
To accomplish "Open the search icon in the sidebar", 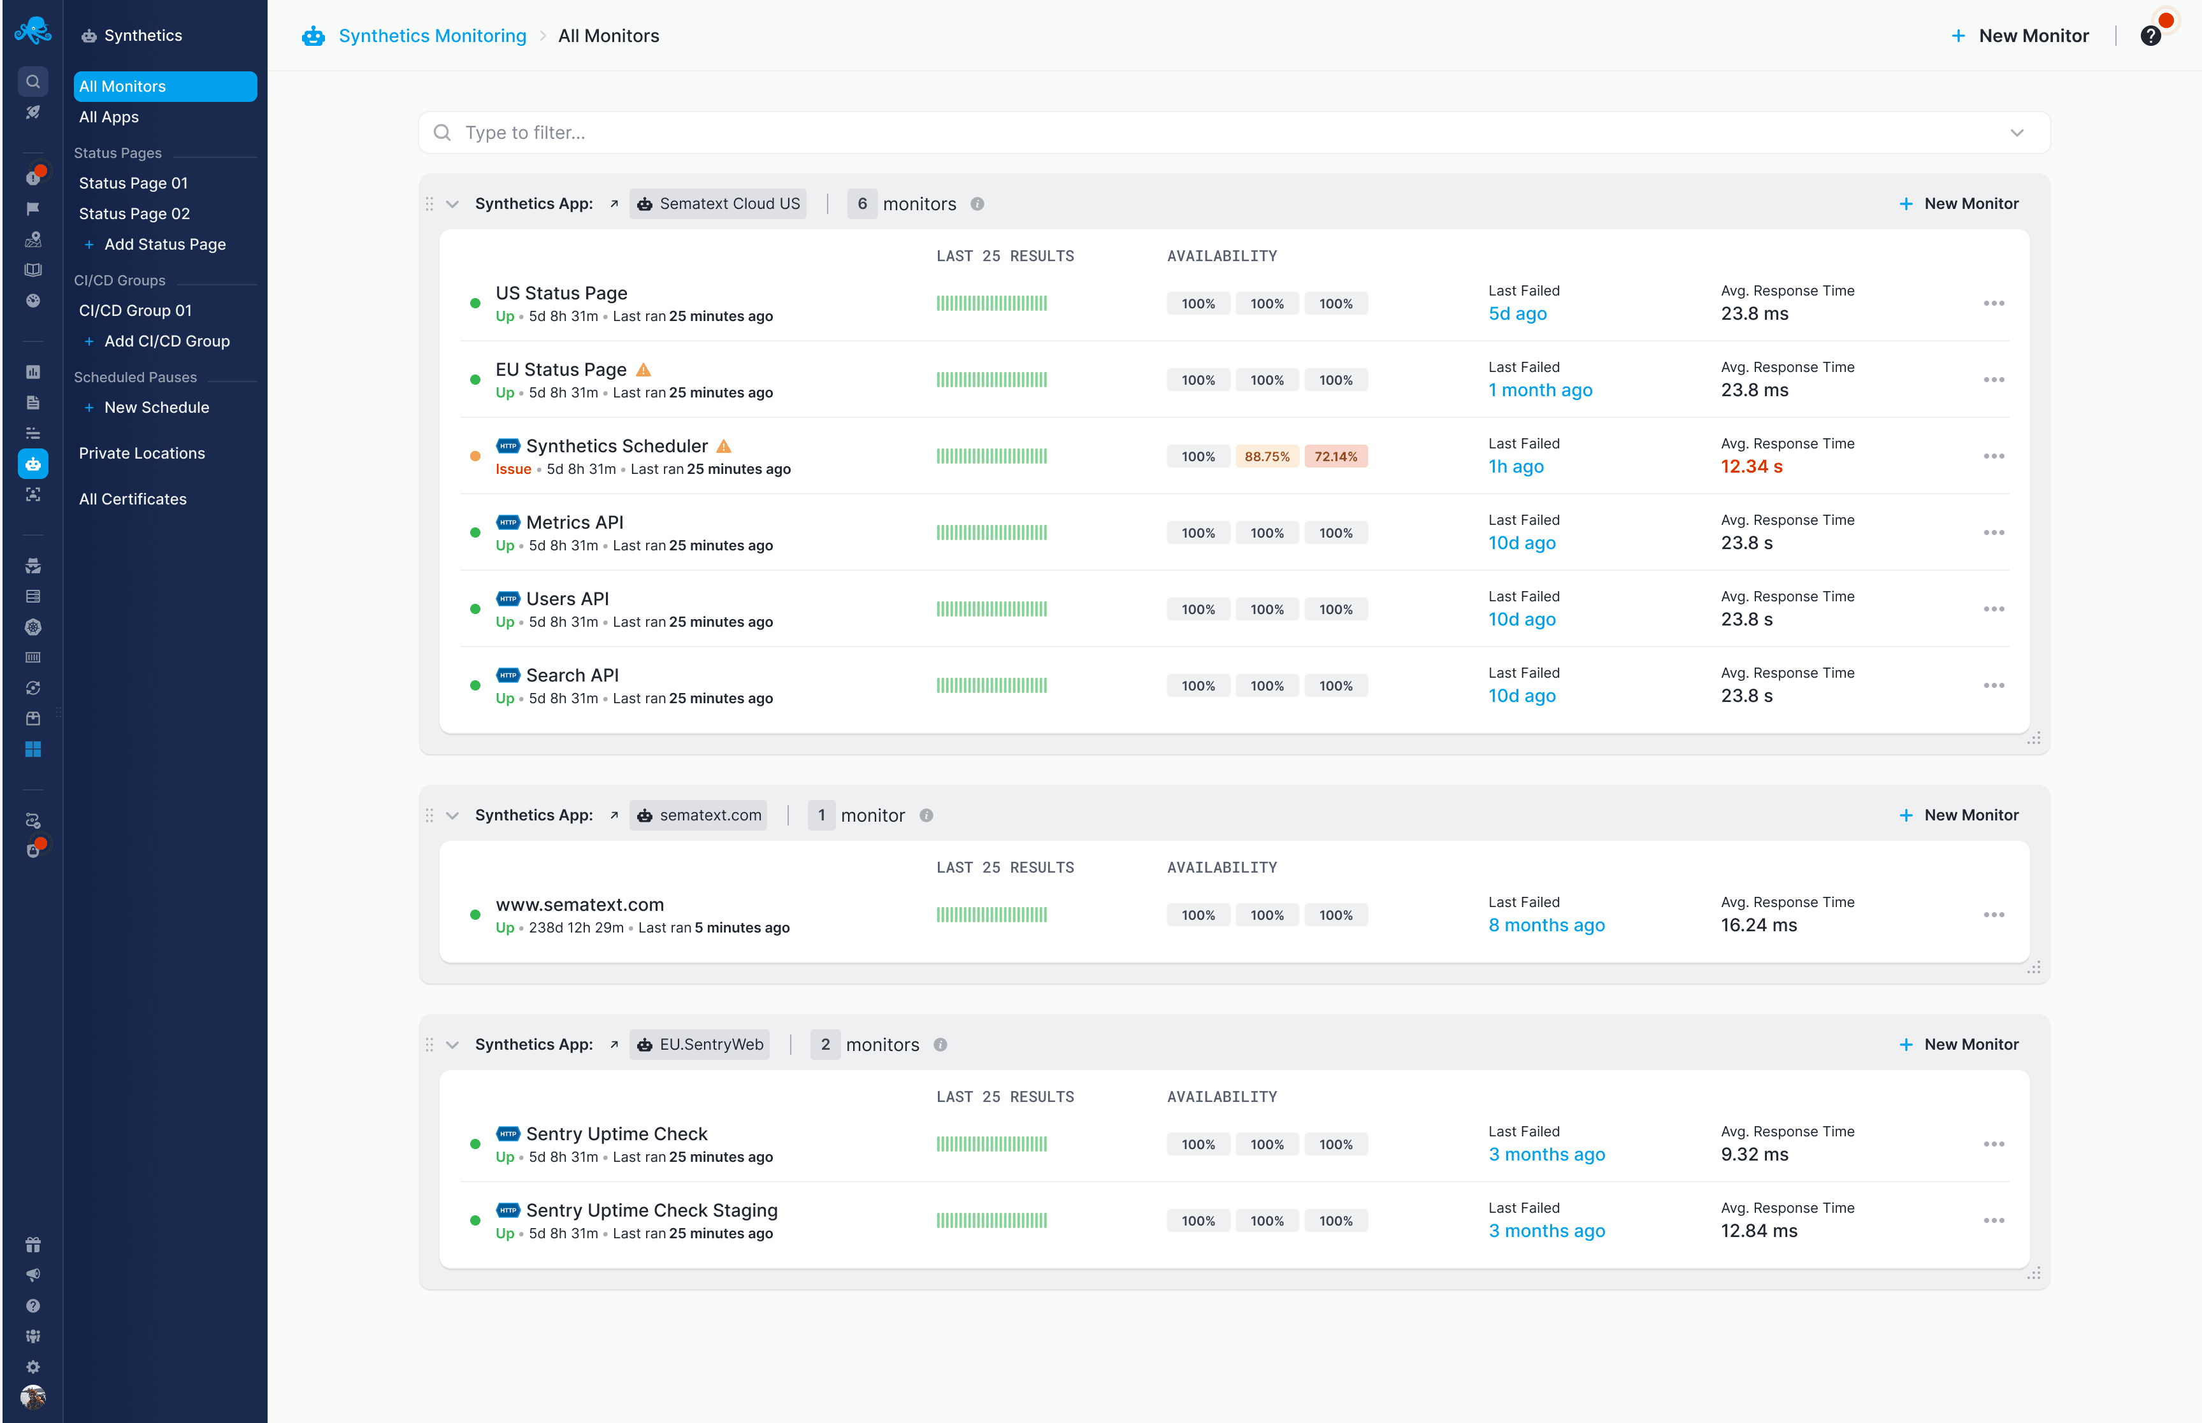I will pyautogui.click(x=32, y=82).
